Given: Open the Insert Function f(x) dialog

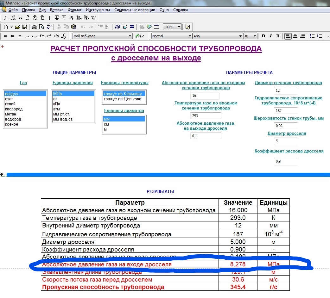Looking at the screenshot, I should 117,27.
